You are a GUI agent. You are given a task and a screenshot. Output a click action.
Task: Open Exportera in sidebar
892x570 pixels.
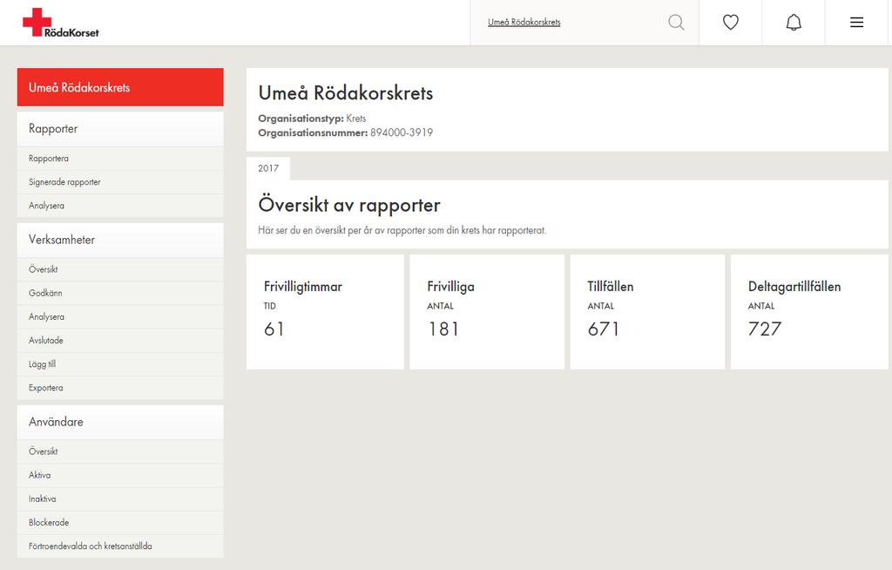click(x=120, y=388)
